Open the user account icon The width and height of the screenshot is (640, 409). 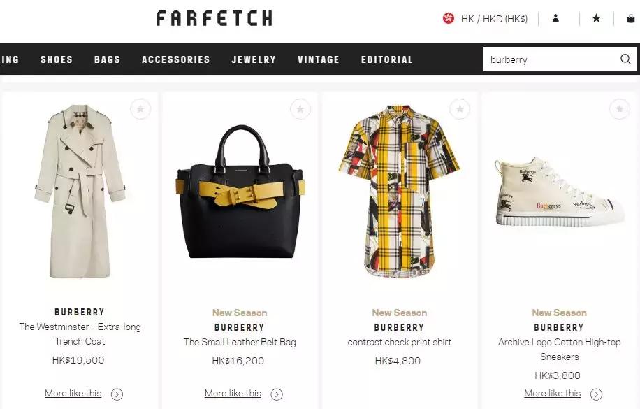[555, 18]
